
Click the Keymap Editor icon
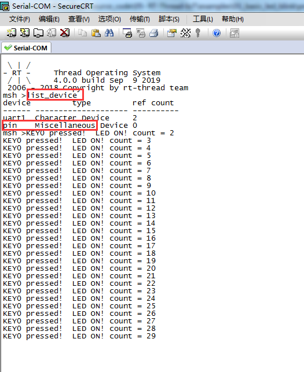185,33
